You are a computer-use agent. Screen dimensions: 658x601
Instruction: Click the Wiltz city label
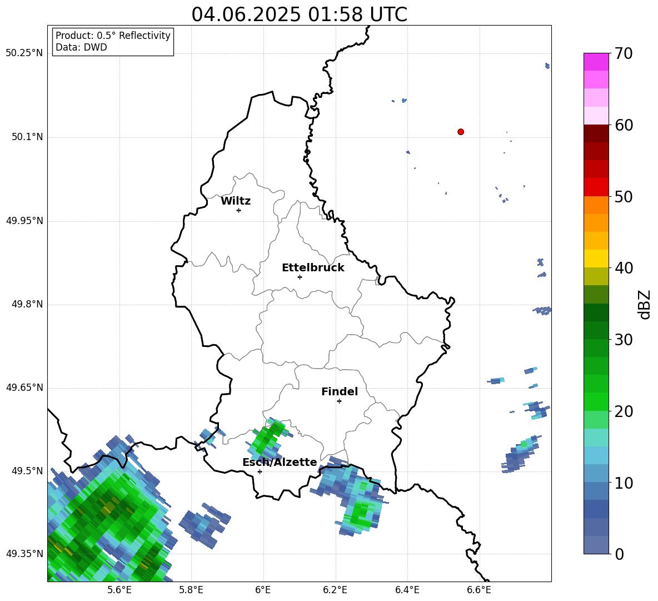click(236, 201)
